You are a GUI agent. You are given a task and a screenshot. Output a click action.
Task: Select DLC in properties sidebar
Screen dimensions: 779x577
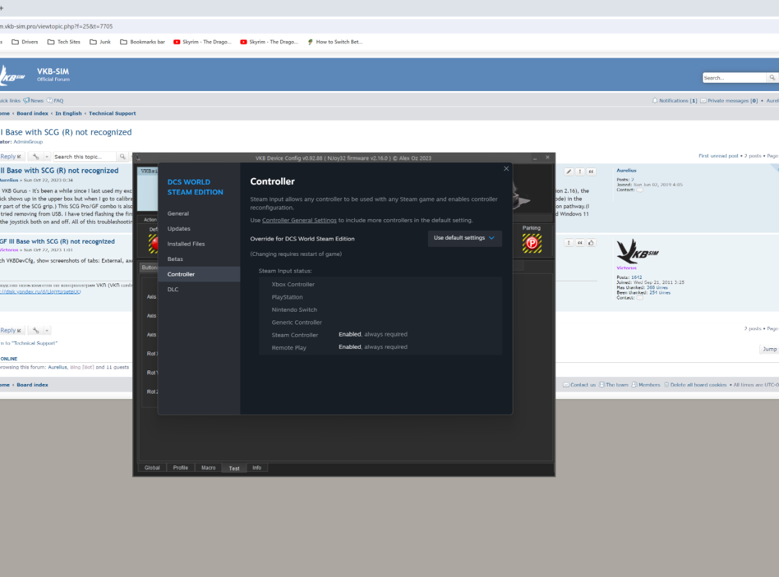199,290
